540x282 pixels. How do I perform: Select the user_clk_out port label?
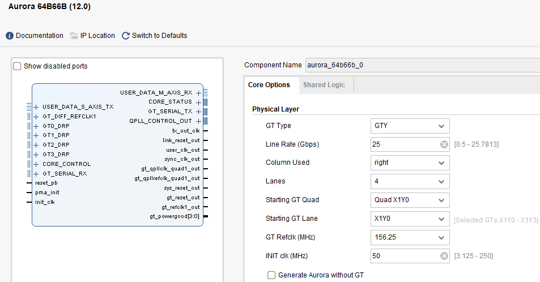tap(183, 150)
